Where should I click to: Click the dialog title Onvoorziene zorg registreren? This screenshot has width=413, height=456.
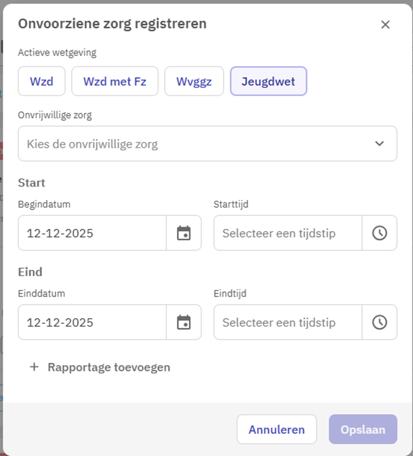[x=112, y=24]
